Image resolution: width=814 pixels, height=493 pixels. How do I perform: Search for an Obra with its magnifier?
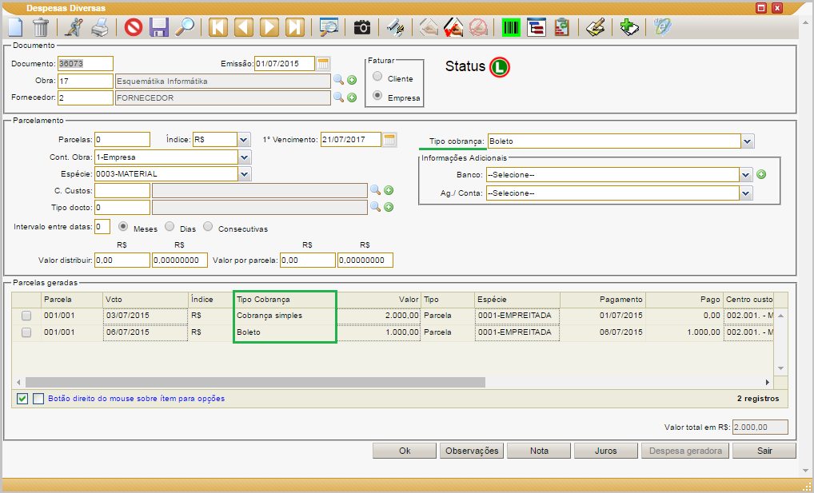coord(338,80)
